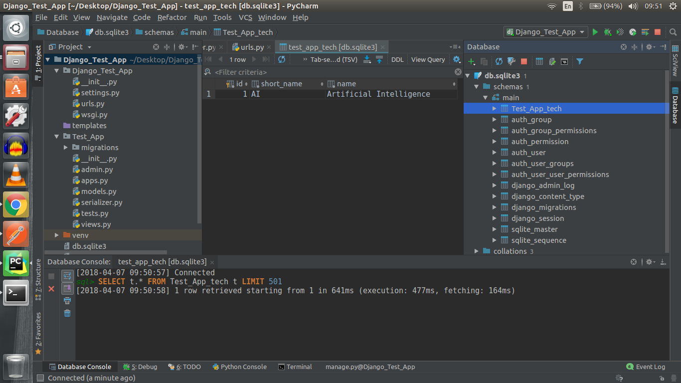Refresh the database tree using synchronize icon
This screenshot has width=681, height=383.
(499, 61)
